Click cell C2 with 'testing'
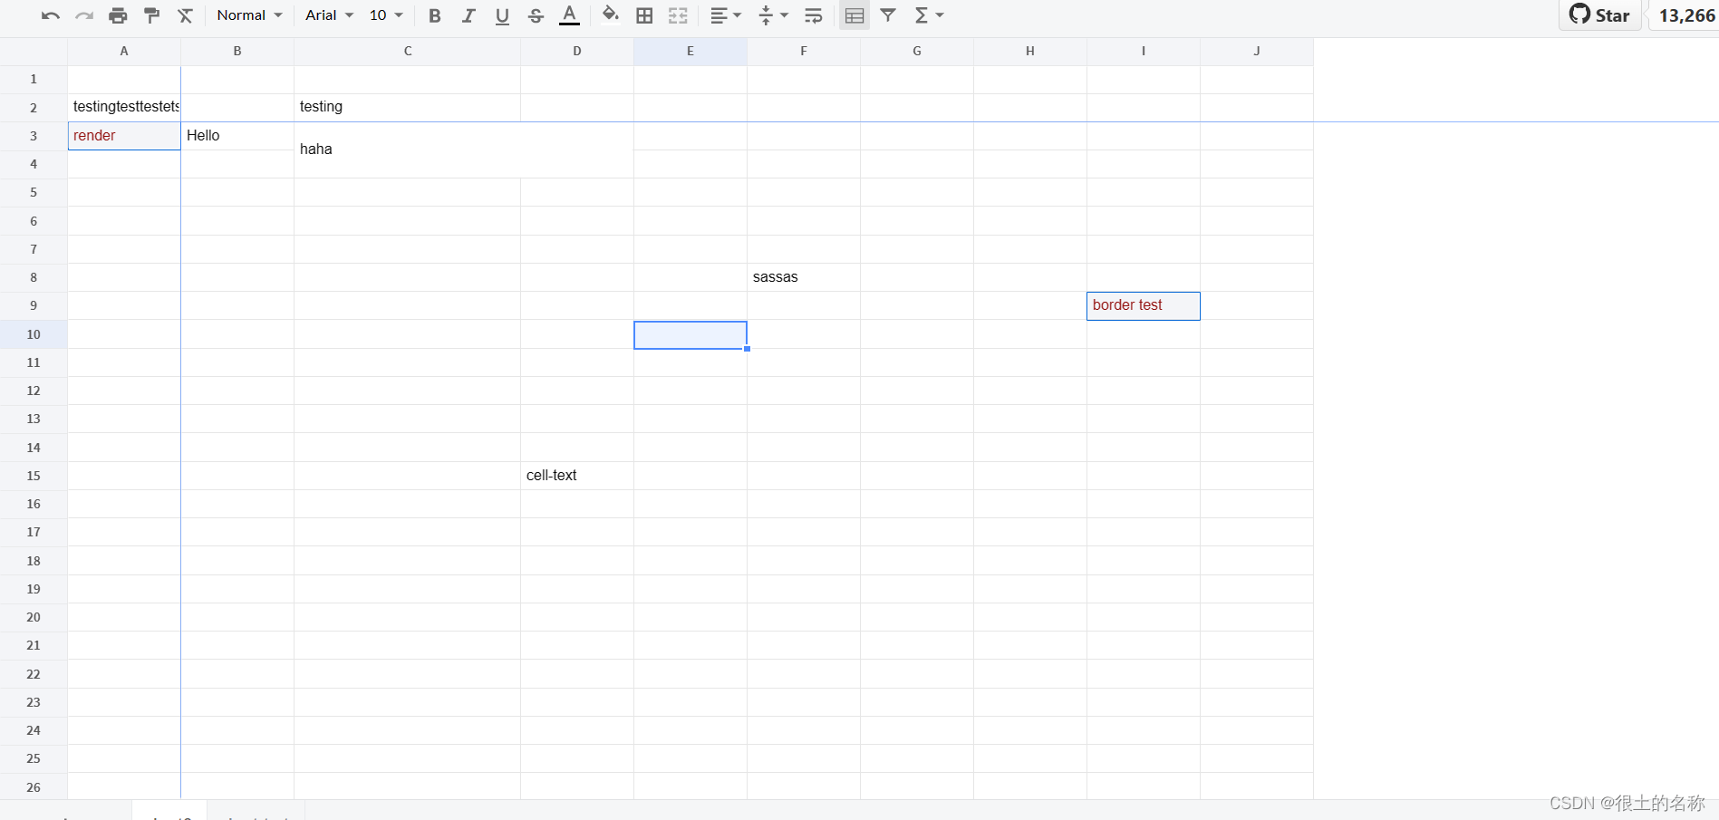This screenshot has width=1719, height=820. click(x=408, y=107)
